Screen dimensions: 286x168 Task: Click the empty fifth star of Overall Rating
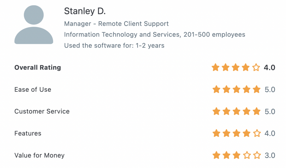coord(256,67)
